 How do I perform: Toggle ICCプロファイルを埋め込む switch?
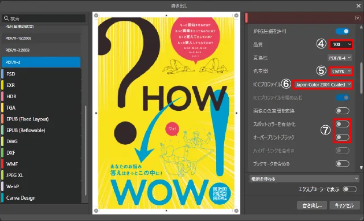[343, 98]
